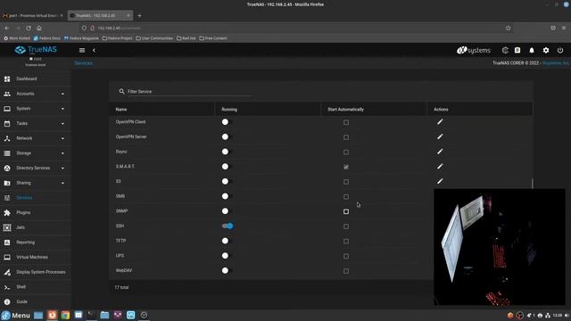
Task: Turn on the S.M.A.R.T. running switch
Action: (227, 167)
